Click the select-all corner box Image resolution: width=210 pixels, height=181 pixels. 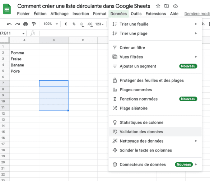pos(5,40)
